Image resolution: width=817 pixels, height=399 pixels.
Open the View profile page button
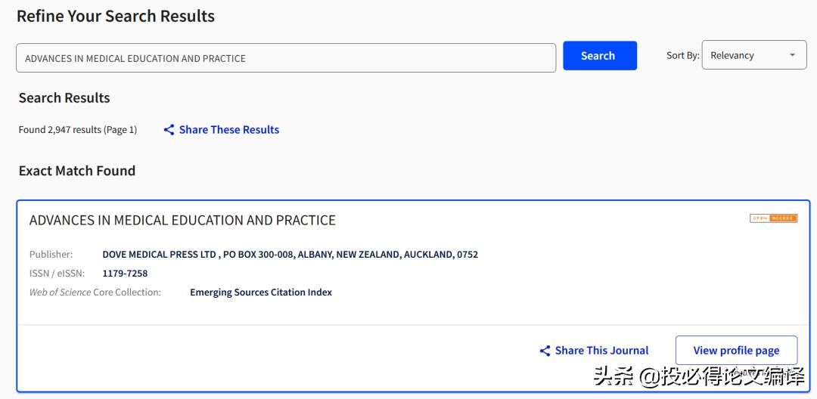(x=736, y=351)
